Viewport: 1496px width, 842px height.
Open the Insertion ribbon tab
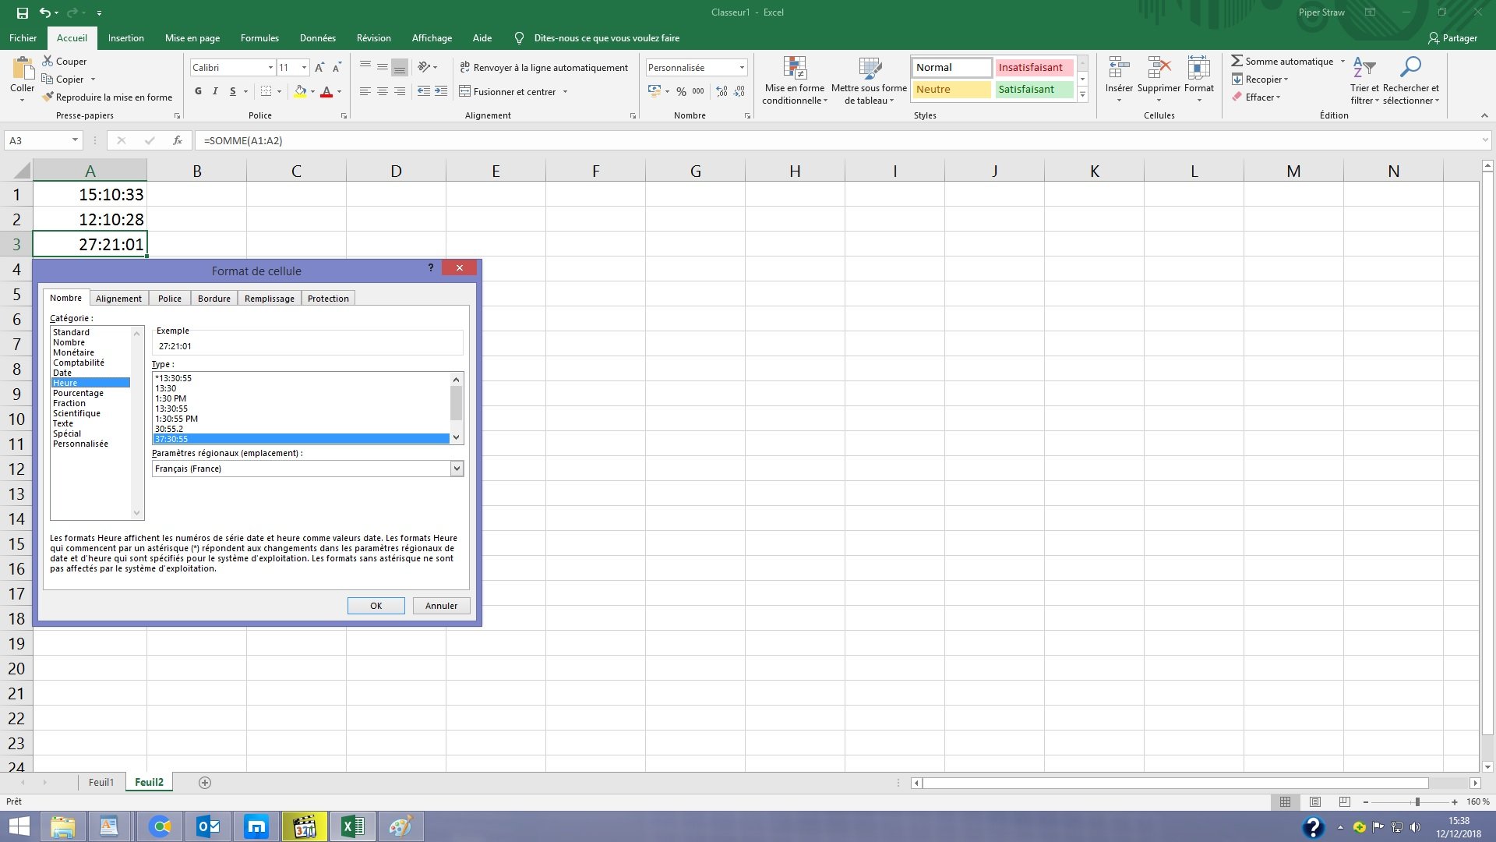125,38
